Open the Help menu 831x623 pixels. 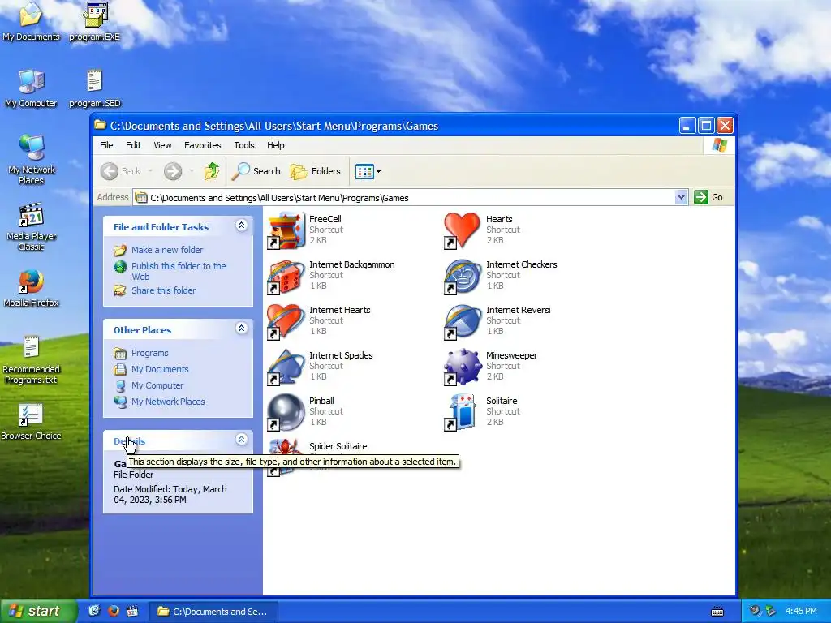[x=276, y=145]
